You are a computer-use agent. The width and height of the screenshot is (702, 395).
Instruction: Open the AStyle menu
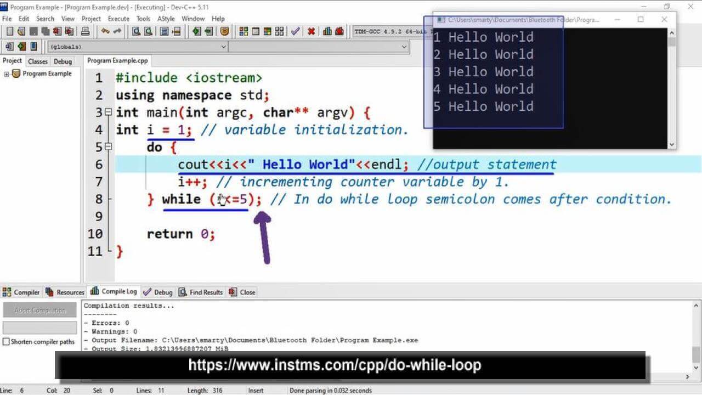[166, 19]
